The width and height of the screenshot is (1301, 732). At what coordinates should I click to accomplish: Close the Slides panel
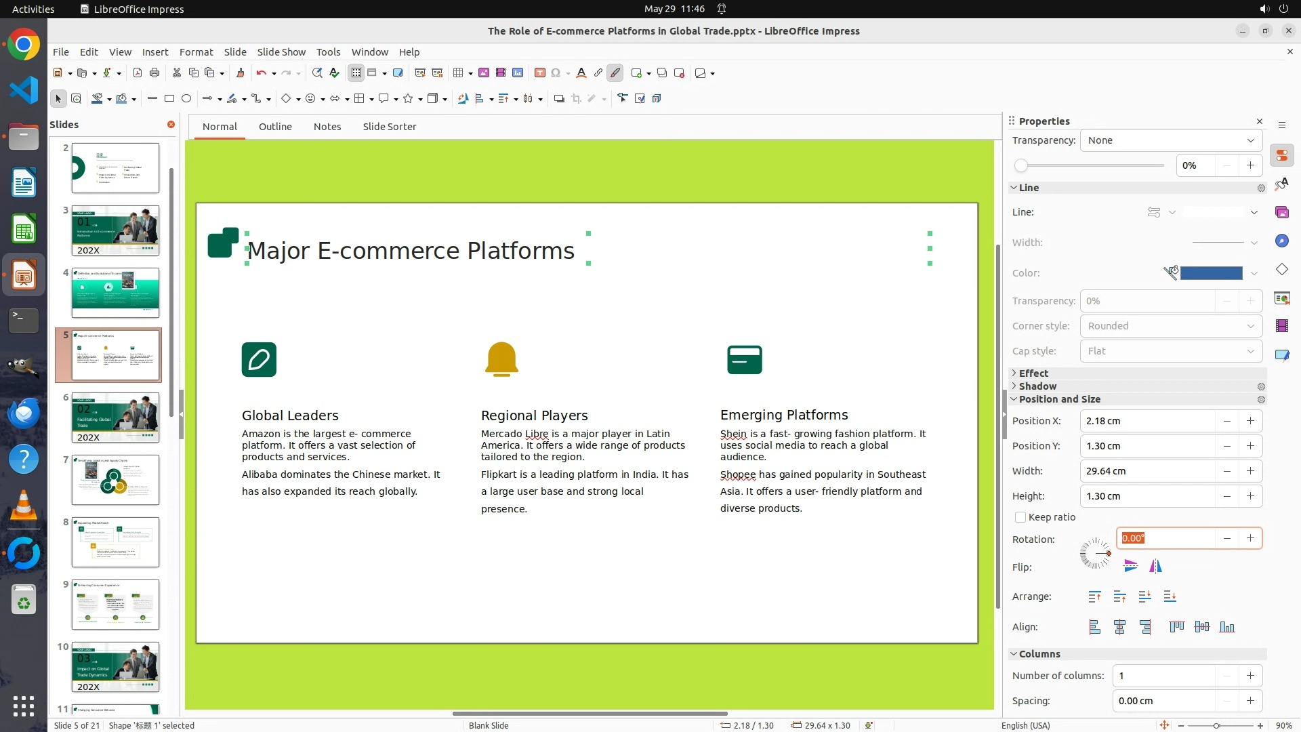pyautogui.click(x=171, y=125)
